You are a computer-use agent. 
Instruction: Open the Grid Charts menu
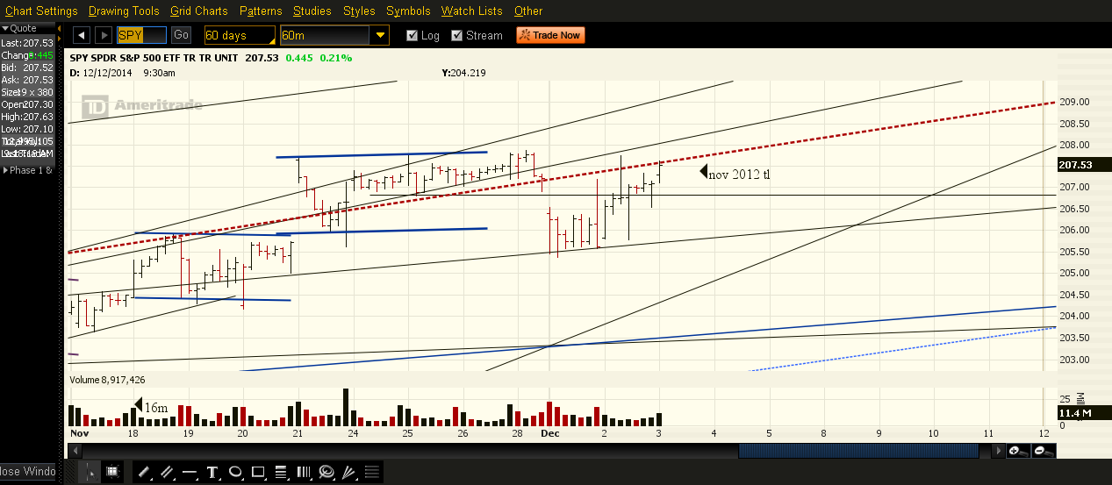(x=199, y=11)
